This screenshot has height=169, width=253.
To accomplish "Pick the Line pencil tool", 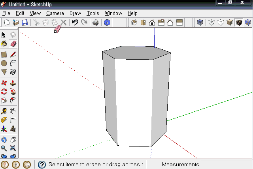I will pyautogui.click(x=13, y=54).
